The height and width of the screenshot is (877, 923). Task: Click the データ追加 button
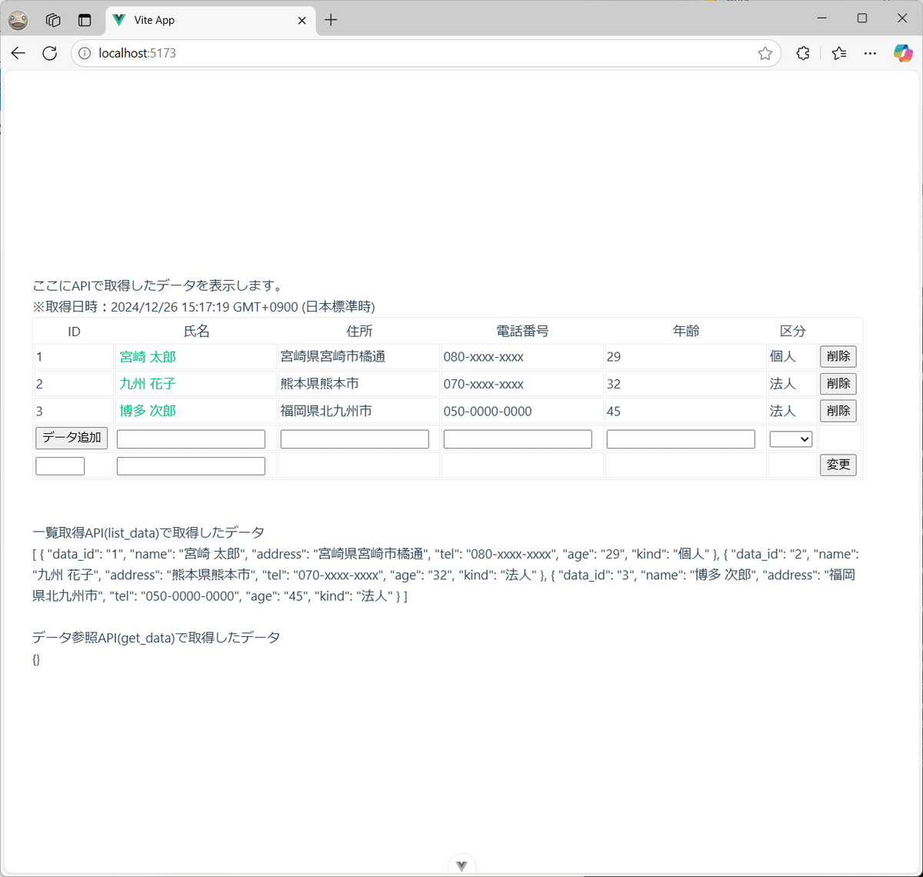71,437
